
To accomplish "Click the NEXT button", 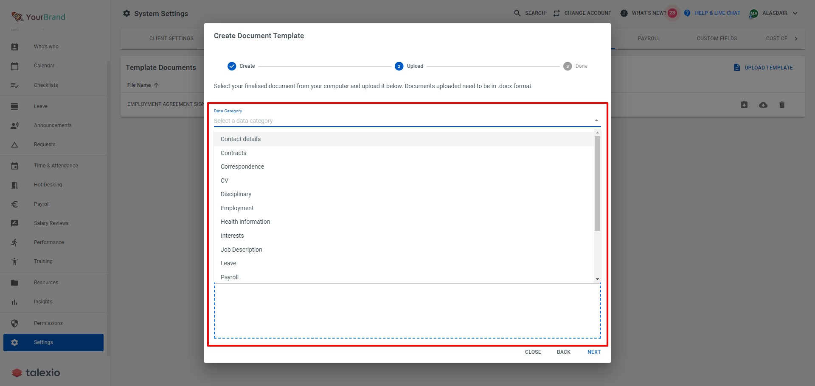I will click(x=594, y=352).
